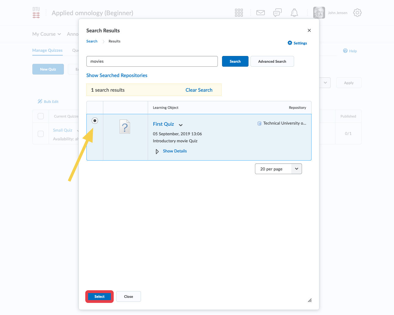Check the Small Quiz row checkbox

tap(41, 134)
